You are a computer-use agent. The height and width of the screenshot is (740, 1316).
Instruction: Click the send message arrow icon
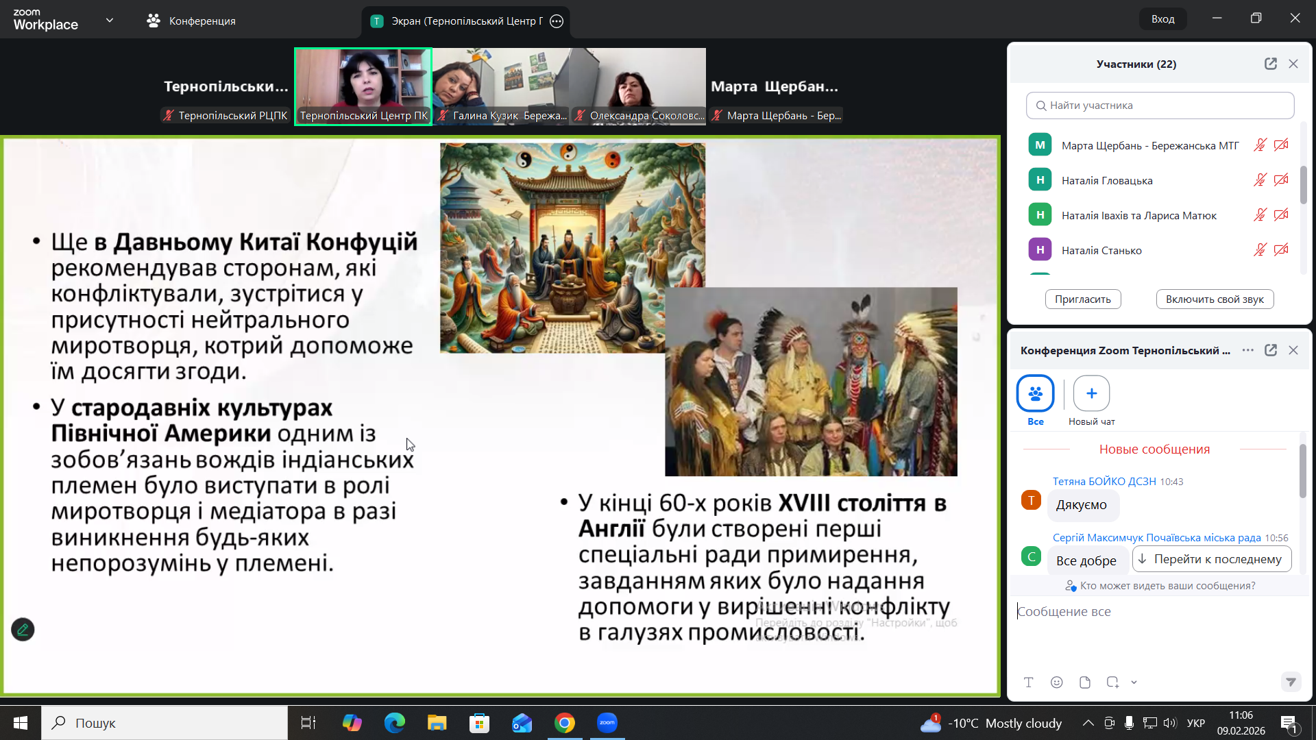tap(1291, 682)
